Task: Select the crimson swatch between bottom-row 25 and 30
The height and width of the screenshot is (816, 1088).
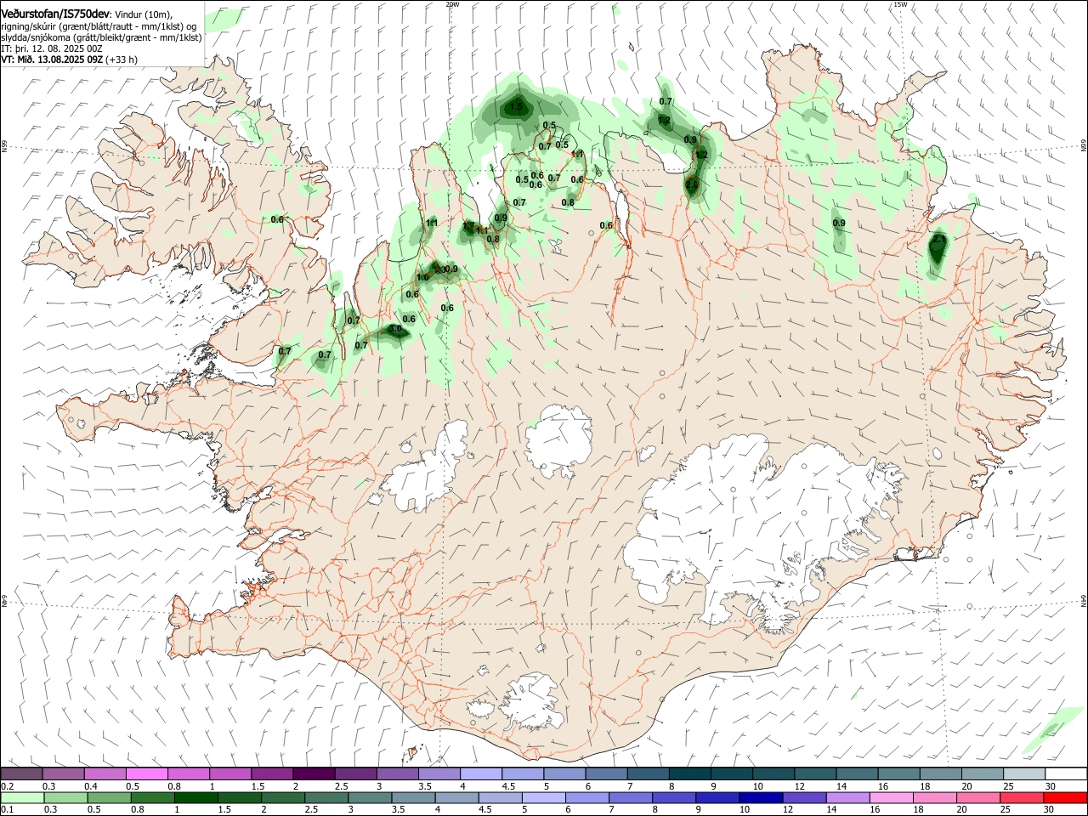Action: pos(1022,797)
